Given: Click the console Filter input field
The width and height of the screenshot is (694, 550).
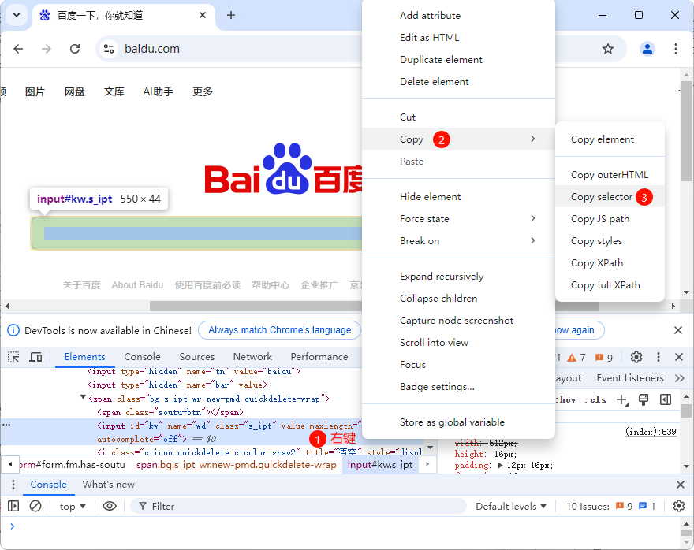Looking at the screenshot, I should tap(298, 506).
